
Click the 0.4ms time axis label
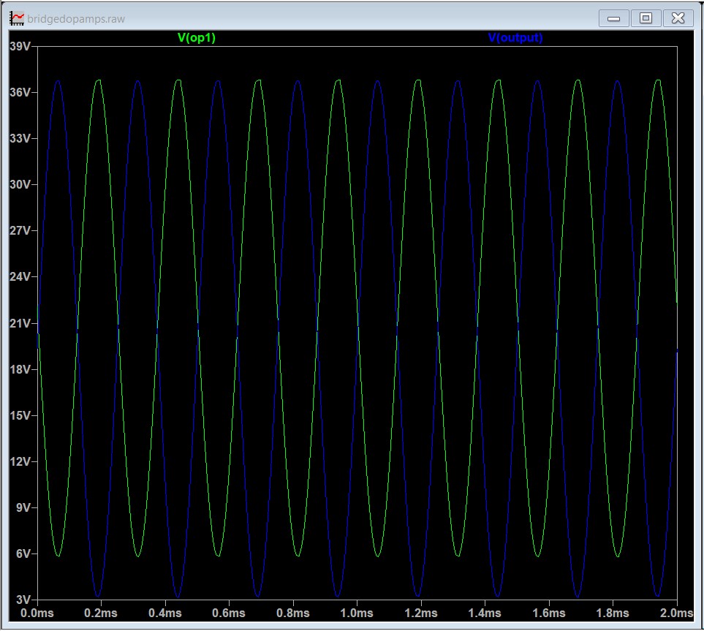pos(165,613)
